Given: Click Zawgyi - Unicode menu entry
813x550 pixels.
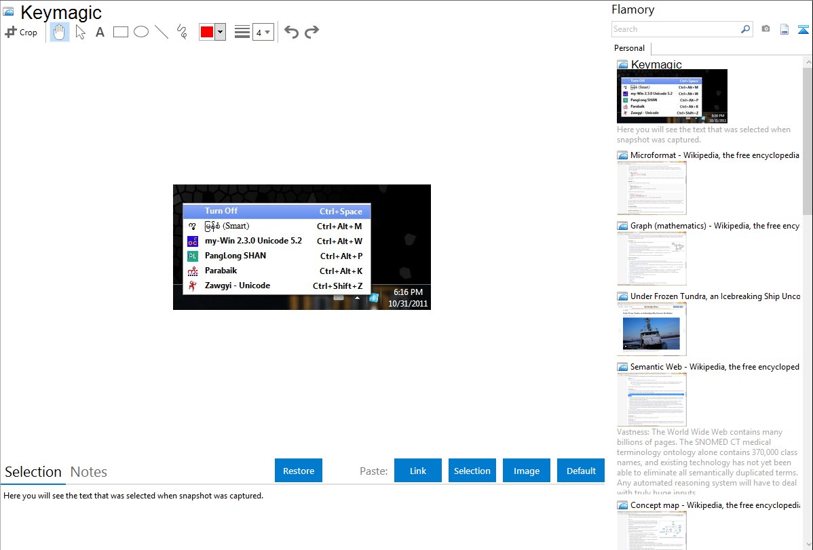Looking at the screenshot, I should [277, 286].
